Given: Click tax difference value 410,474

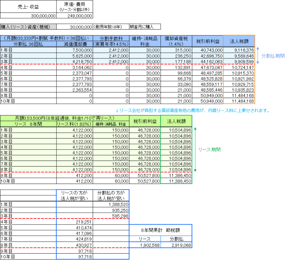Looking at the screenshot, I should point(75,227).
